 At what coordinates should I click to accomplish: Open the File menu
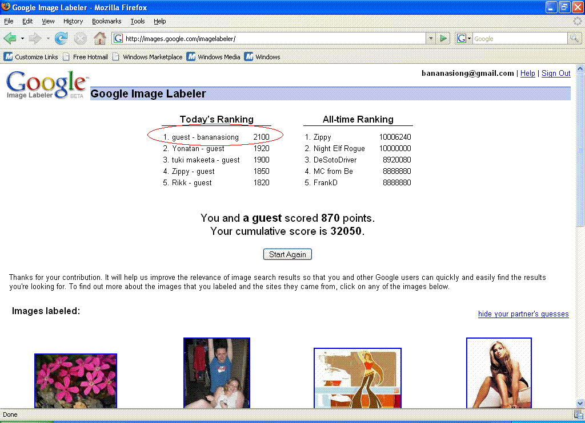pos(9,21)
